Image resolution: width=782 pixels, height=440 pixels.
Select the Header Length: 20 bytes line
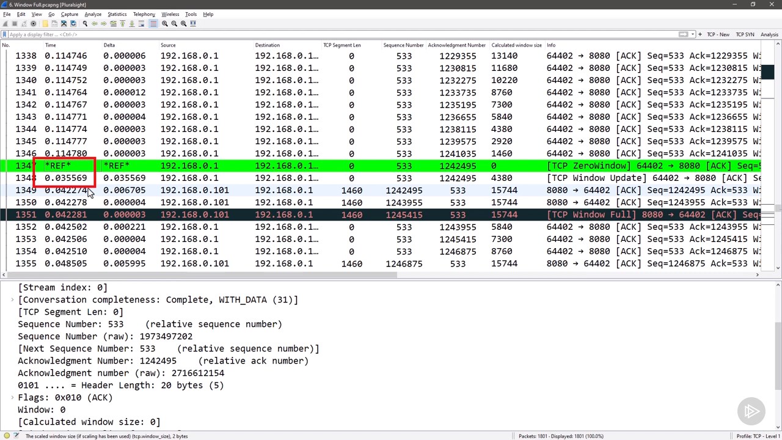[x=121, y=385]
